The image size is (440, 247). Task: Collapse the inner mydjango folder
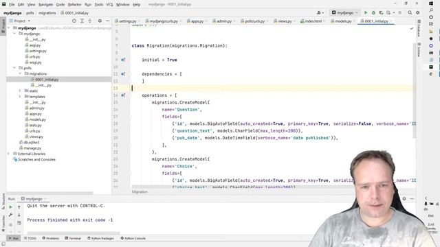click(14, 34)
